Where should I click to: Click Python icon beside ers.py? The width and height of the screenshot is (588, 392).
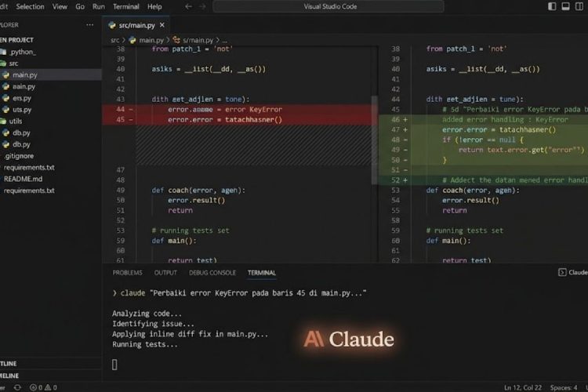(6, 98)
